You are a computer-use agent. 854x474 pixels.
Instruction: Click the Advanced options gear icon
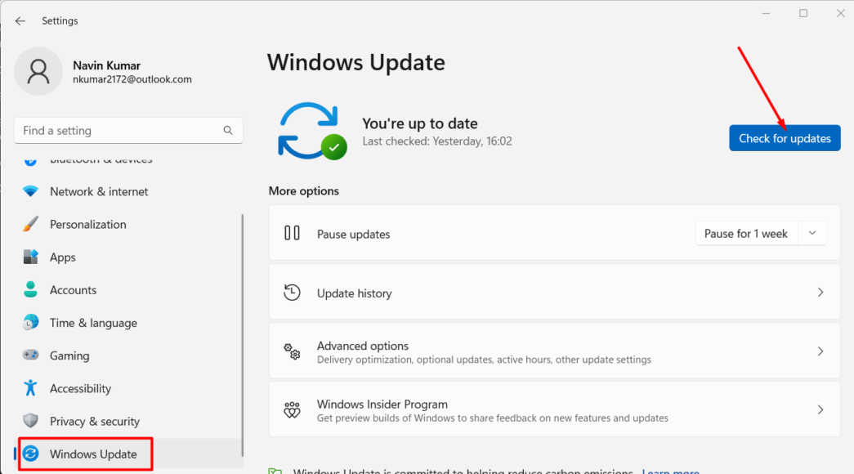[292, 351]
